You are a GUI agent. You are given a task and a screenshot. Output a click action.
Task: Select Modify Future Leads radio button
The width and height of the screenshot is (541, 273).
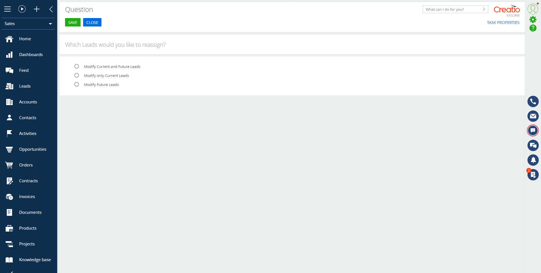click(77, 84)
